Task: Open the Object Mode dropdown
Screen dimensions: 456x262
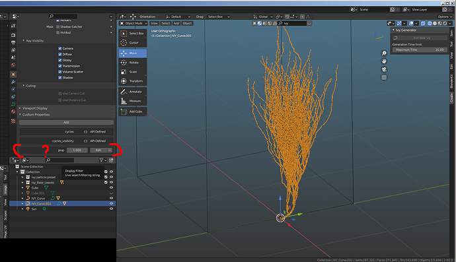Action: point(133,23)
